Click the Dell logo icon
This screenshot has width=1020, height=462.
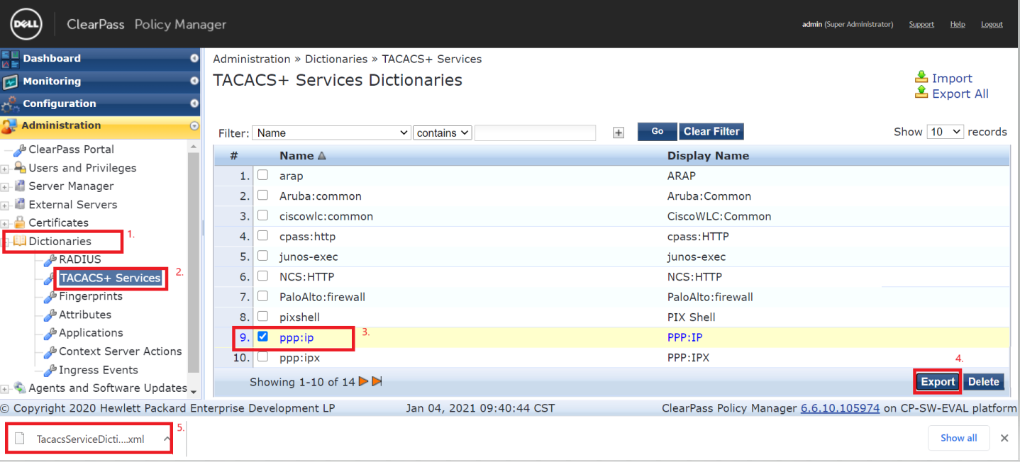coord(28,24)
